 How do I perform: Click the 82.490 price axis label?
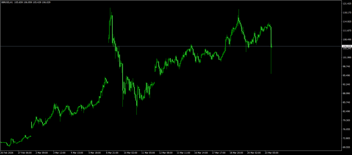347,111
